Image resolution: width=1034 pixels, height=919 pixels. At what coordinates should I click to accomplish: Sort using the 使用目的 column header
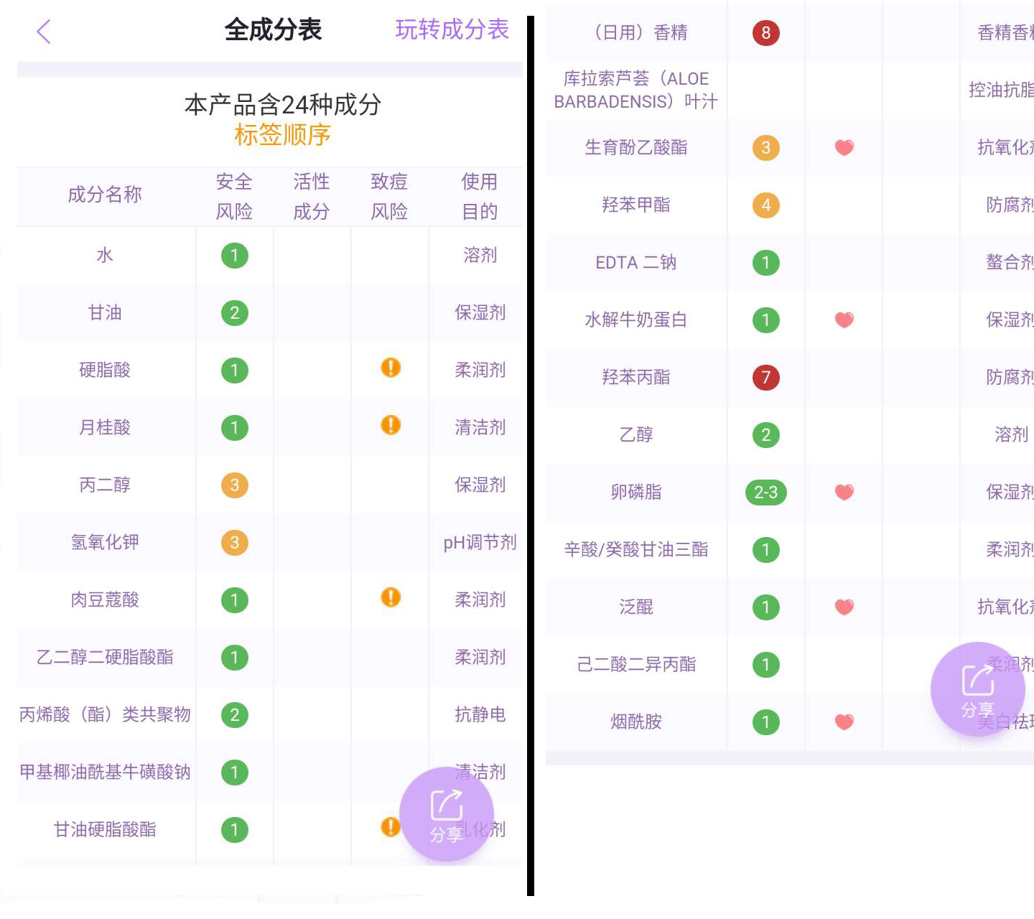click(479, 196)
